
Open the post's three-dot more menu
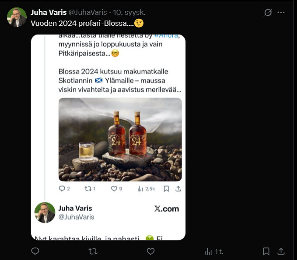coord(281,13)
